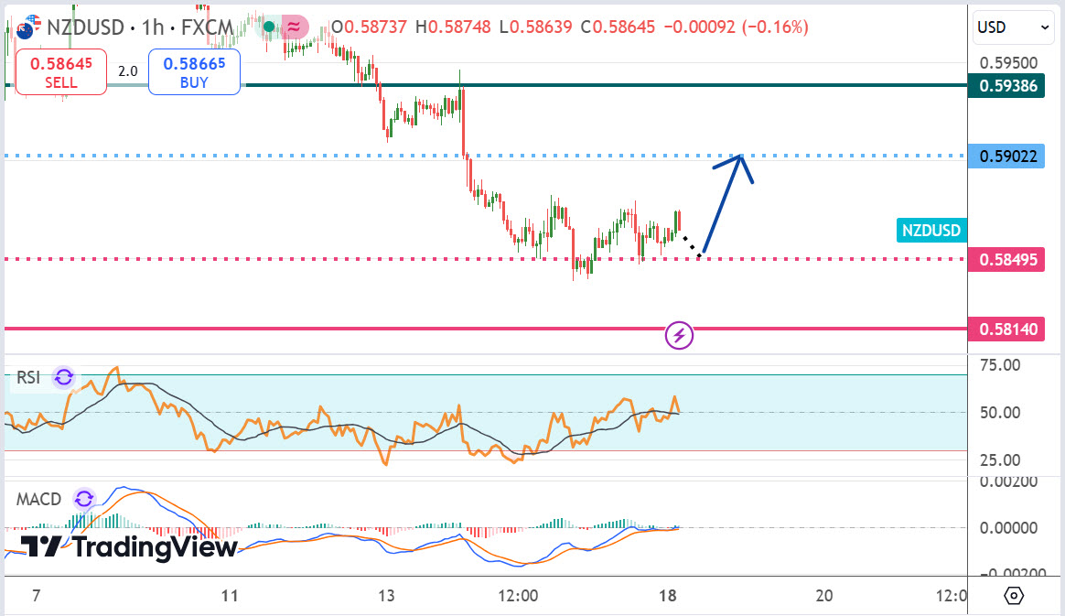Image resolution: width=1065 pixels, height=616 pixels.
Task: Click the NZDUSD currency pair flag icon
Action: click(x=27, y=27)
